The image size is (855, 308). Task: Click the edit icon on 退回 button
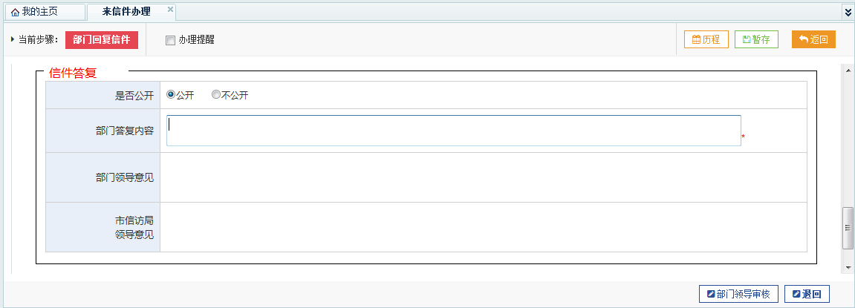click(x=796, y=294)
